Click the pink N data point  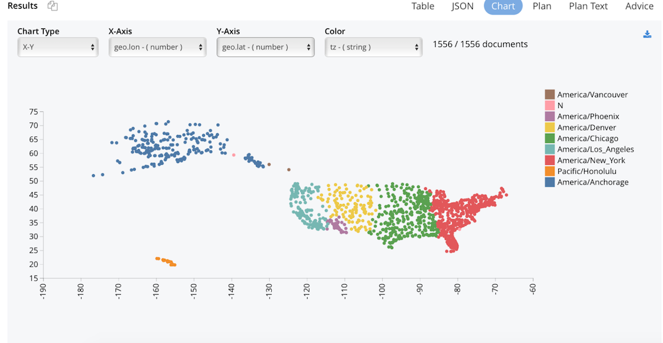pos(234,155)
